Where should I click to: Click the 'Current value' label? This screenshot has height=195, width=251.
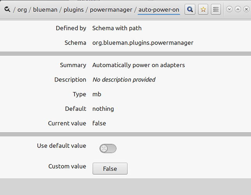[67, 123]
